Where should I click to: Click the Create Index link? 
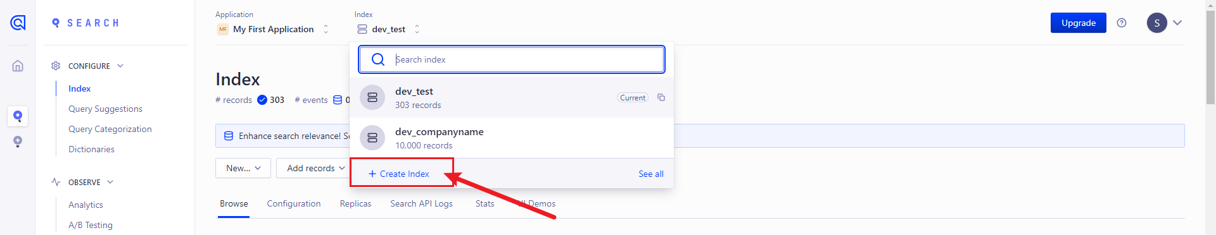pyautogui.click(x=399, y=174)
